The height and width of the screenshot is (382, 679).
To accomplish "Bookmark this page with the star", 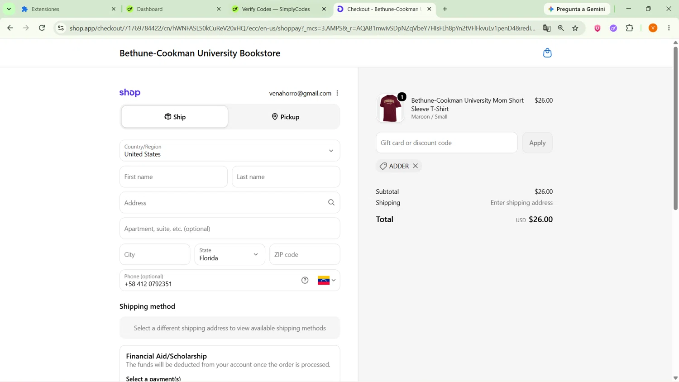I will pos(575,28).
